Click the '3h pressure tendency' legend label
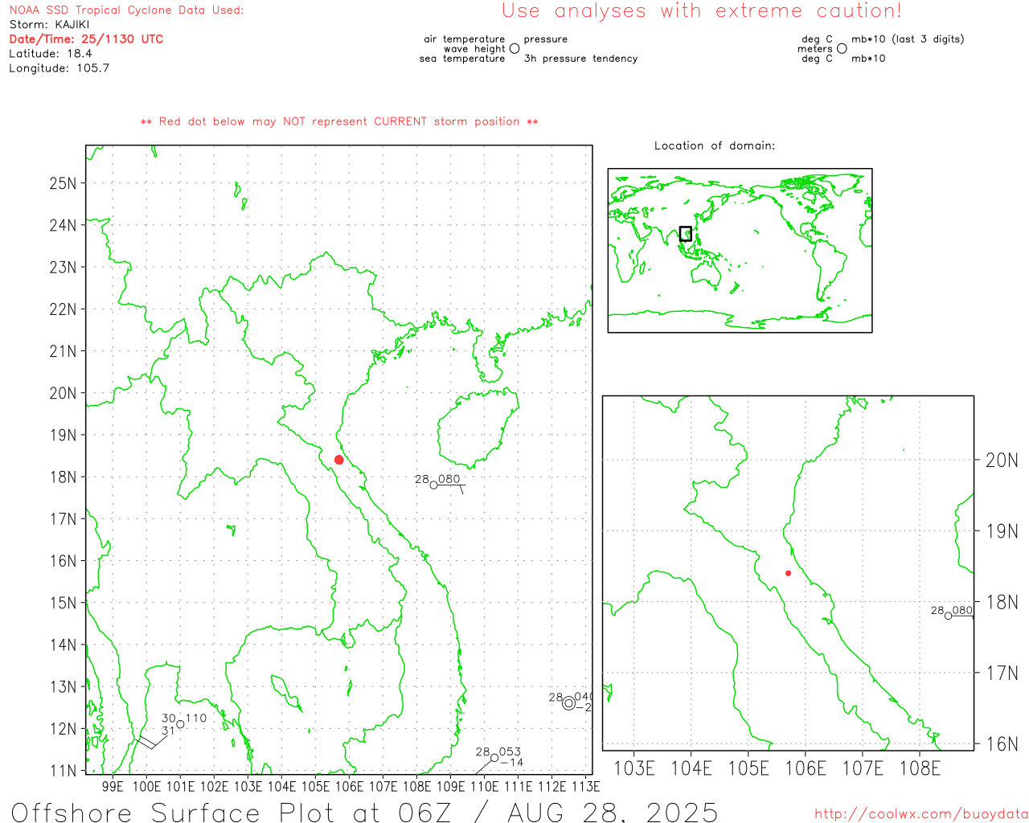Viewport: 1029px width, 823px height. point(580,59)
